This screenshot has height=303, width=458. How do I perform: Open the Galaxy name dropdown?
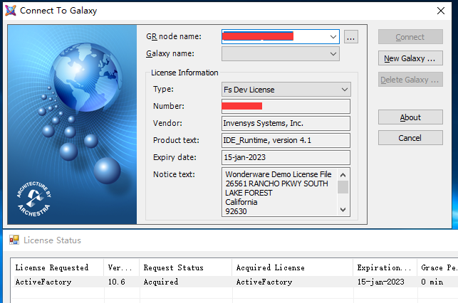[x=333, y=54]
